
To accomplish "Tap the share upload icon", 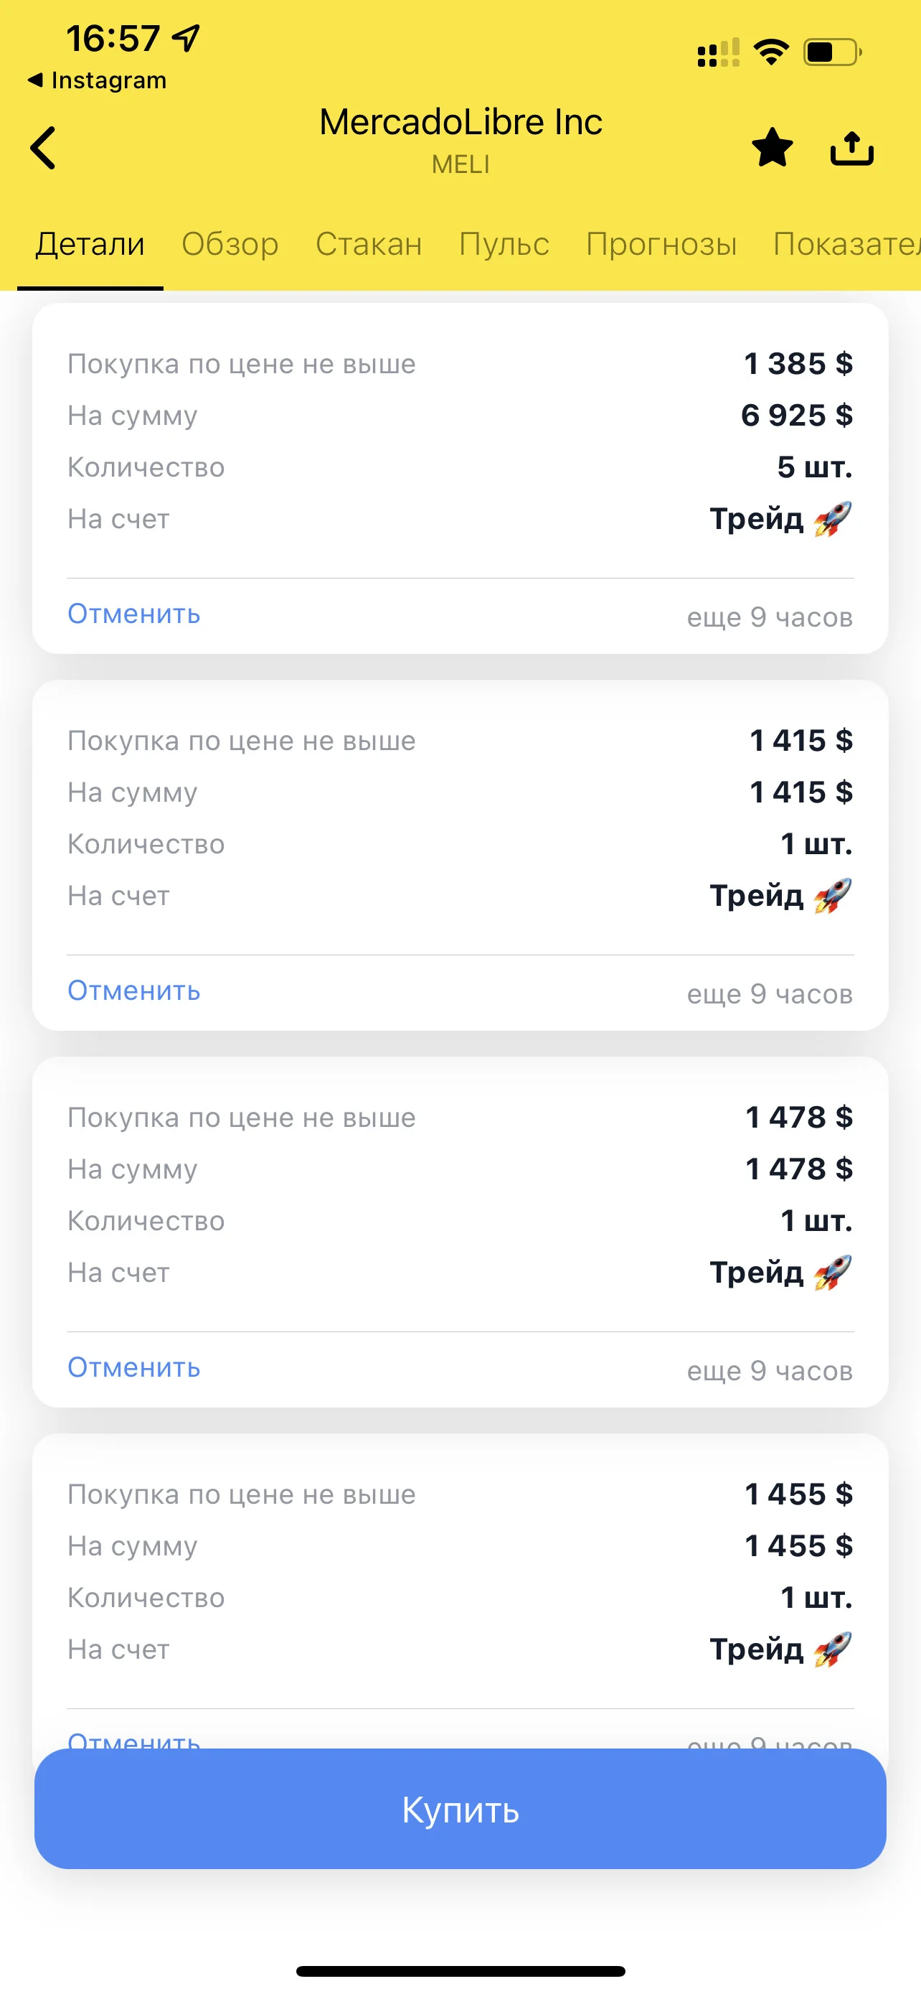I will coord(851,148).
